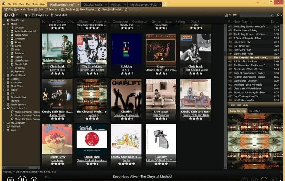The width and height of the screenshot is (285, 181).
Task: Click the Good stuff breadcrumb
Action: pos(61,15)
